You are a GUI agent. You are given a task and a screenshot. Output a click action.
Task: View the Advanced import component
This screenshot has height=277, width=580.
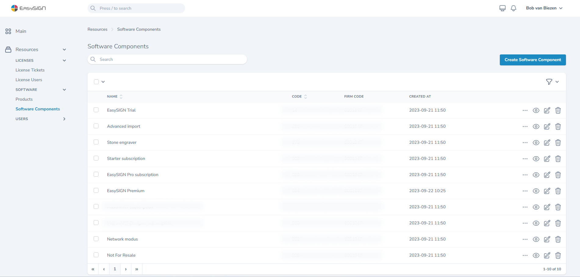pos(536,126)
